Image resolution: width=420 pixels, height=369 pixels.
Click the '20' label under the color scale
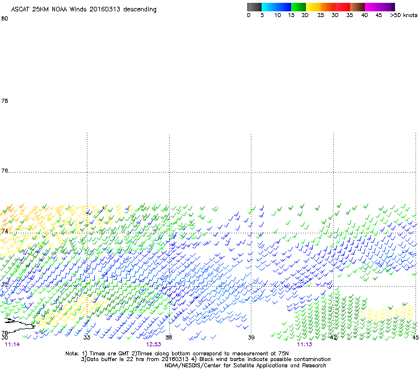click(x=305, y=15)
